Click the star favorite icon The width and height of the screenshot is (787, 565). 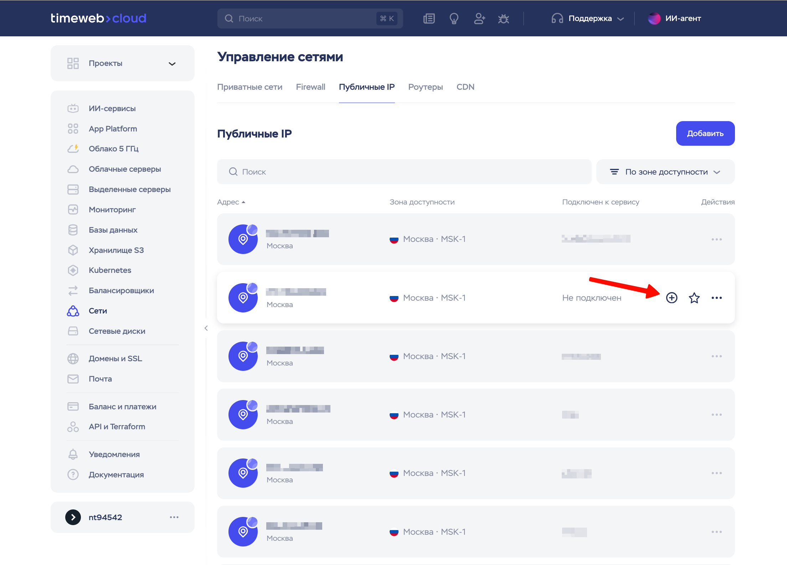(x=694, y=298)
